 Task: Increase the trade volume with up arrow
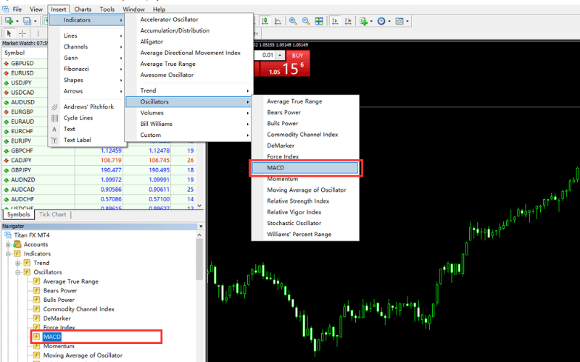(x=280, y=55)
